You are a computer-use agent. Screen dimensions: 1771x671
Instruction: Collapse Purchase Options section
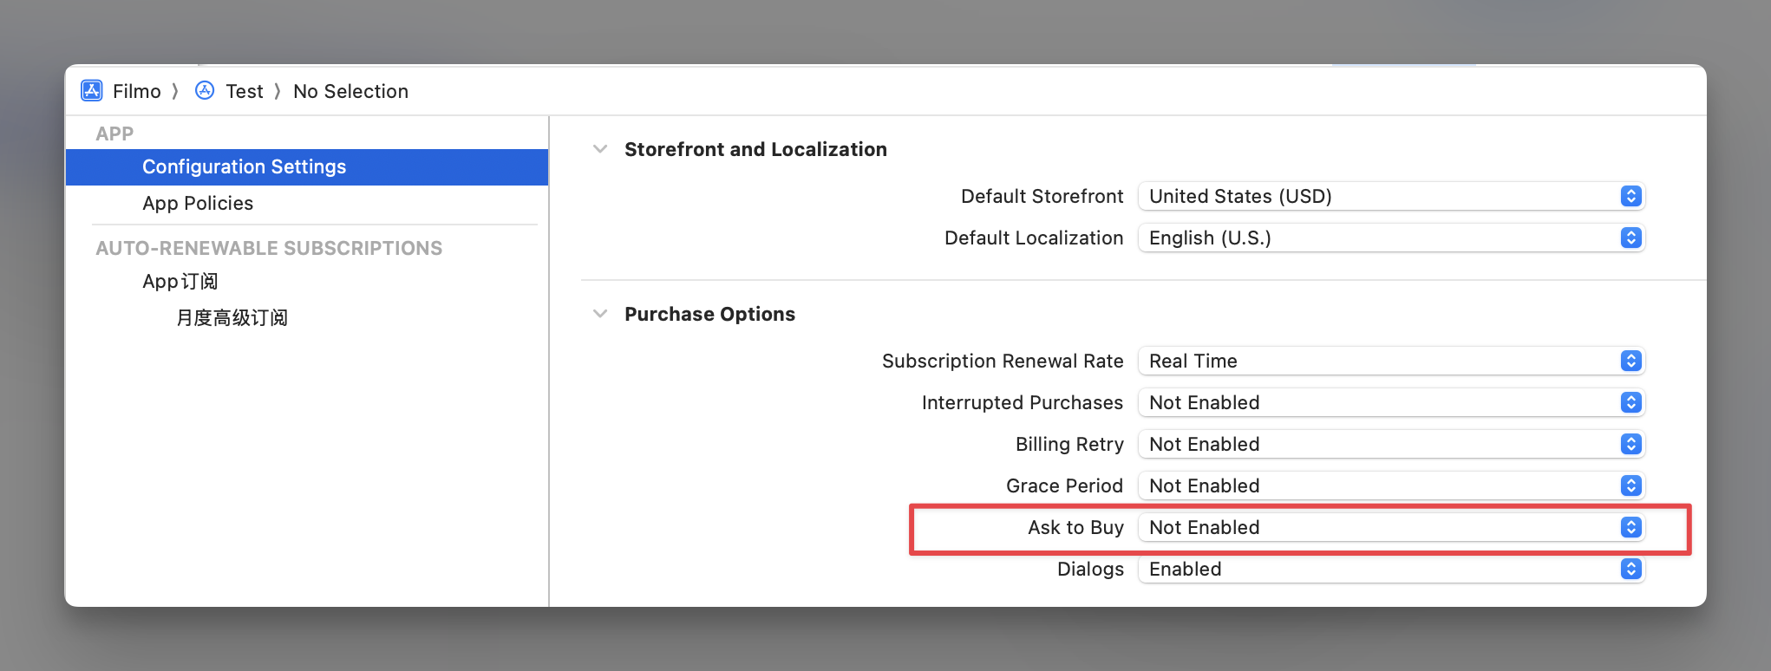(600, 314)
